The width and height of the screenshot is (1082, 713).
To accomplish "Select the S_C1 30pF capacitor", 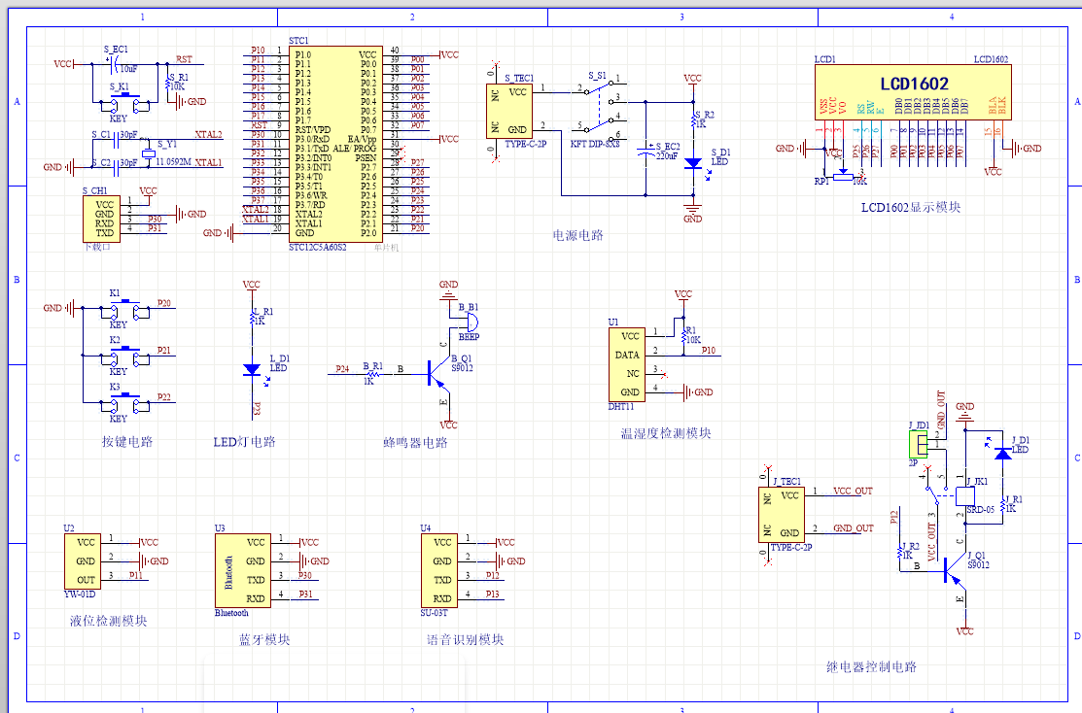I will (116, 140).
